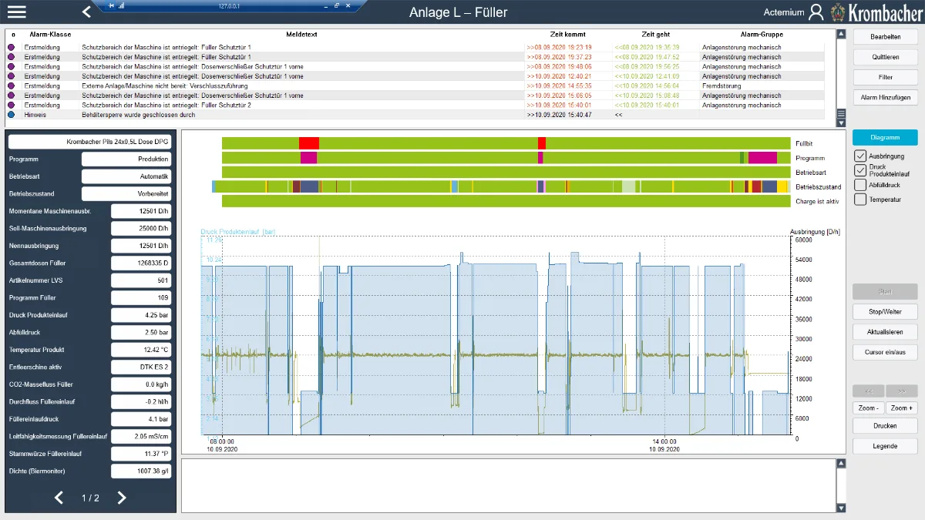The image size is (925, 520).
Task: Click the Programm Füller value field
Action: [x=141, y=298]
